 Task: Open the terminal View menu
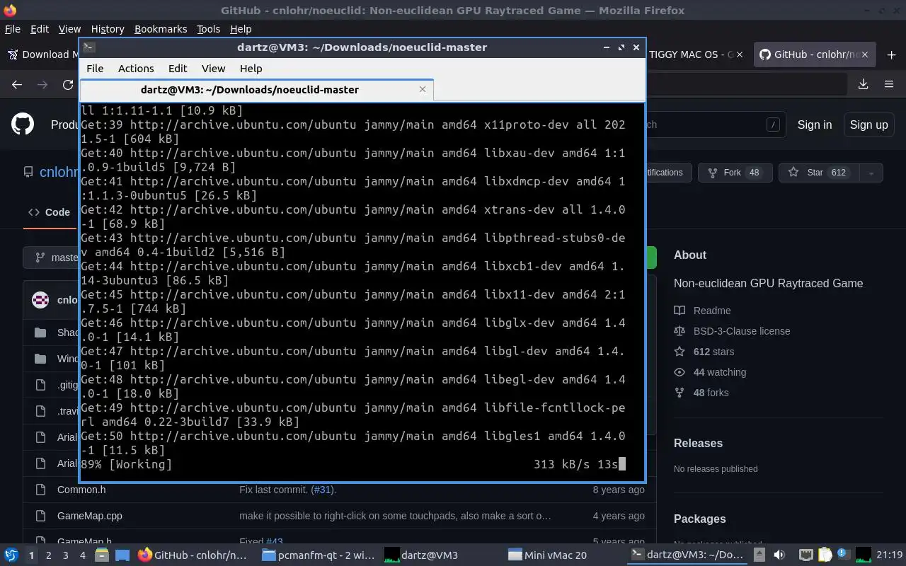click(x=213, y=69)
